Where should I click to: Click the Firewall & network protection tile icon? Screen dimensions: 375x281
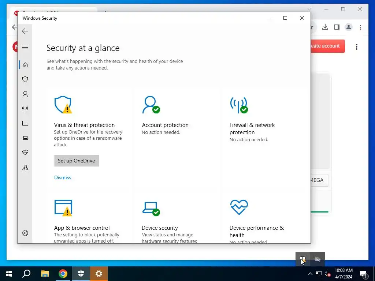239,105
